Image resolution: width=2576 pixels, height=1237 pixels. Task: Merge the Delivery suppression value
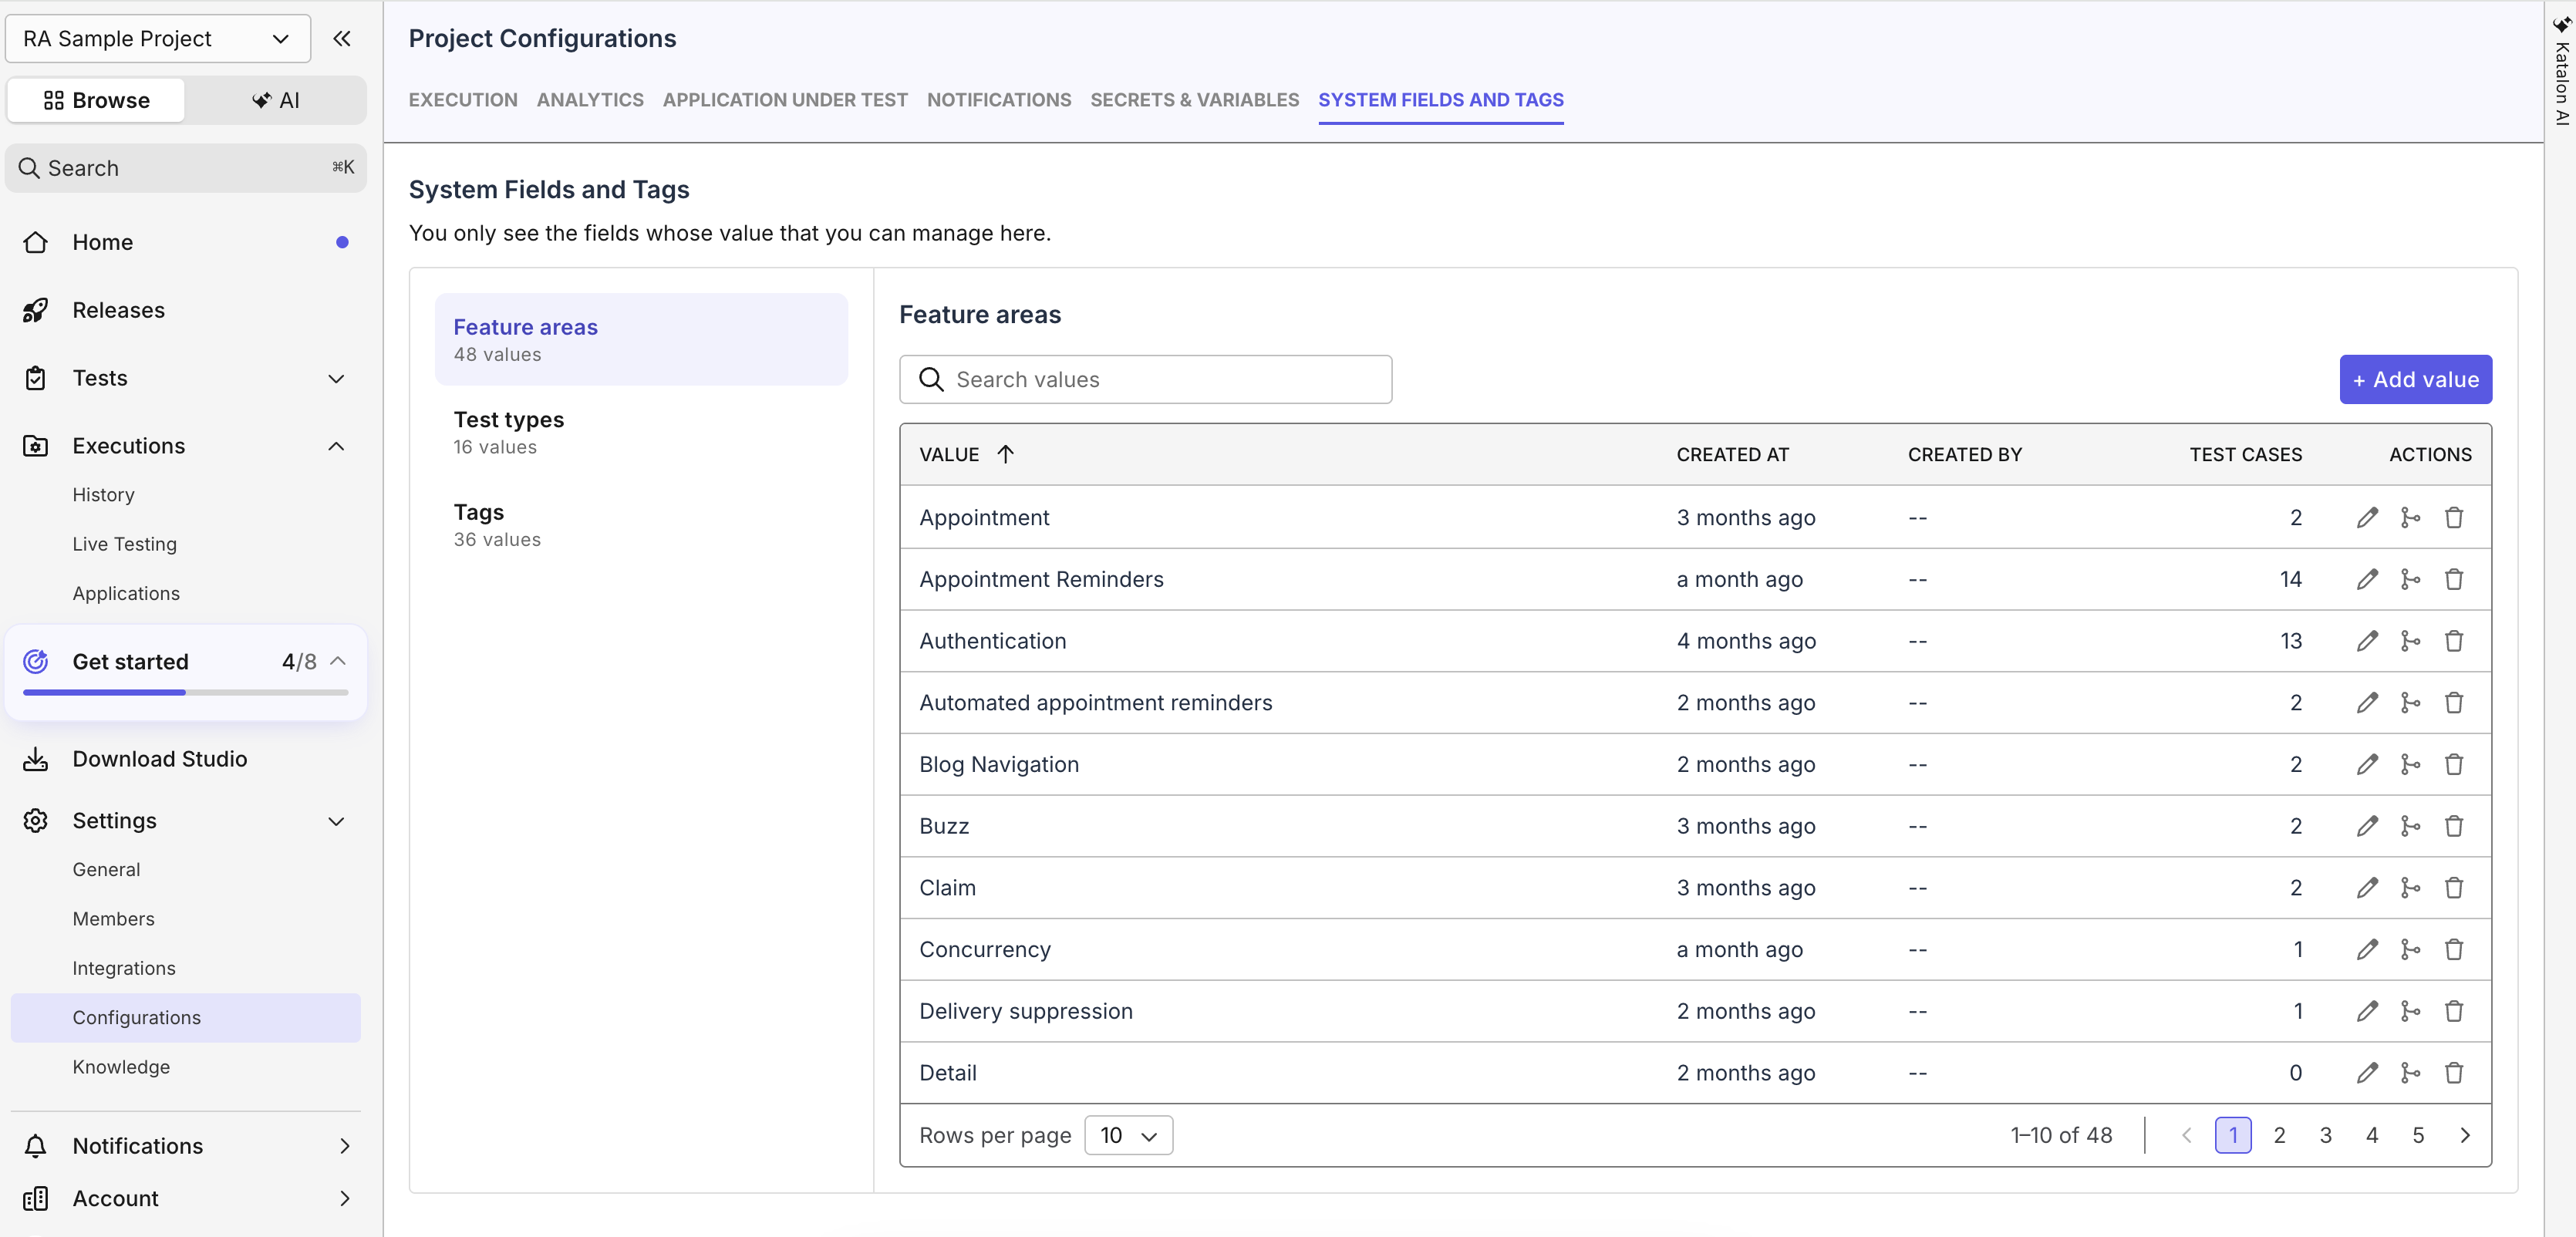(x=2410, y=1011)
